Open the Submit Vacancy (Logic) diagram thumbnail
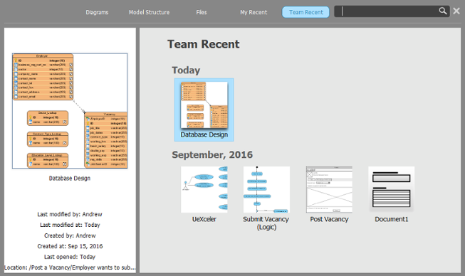 266,189
